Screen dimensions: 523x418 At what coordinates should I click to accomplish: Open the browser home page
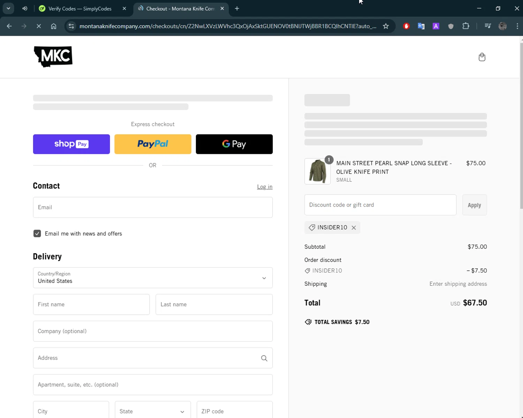pyautogui.click(x=53, y=26)
